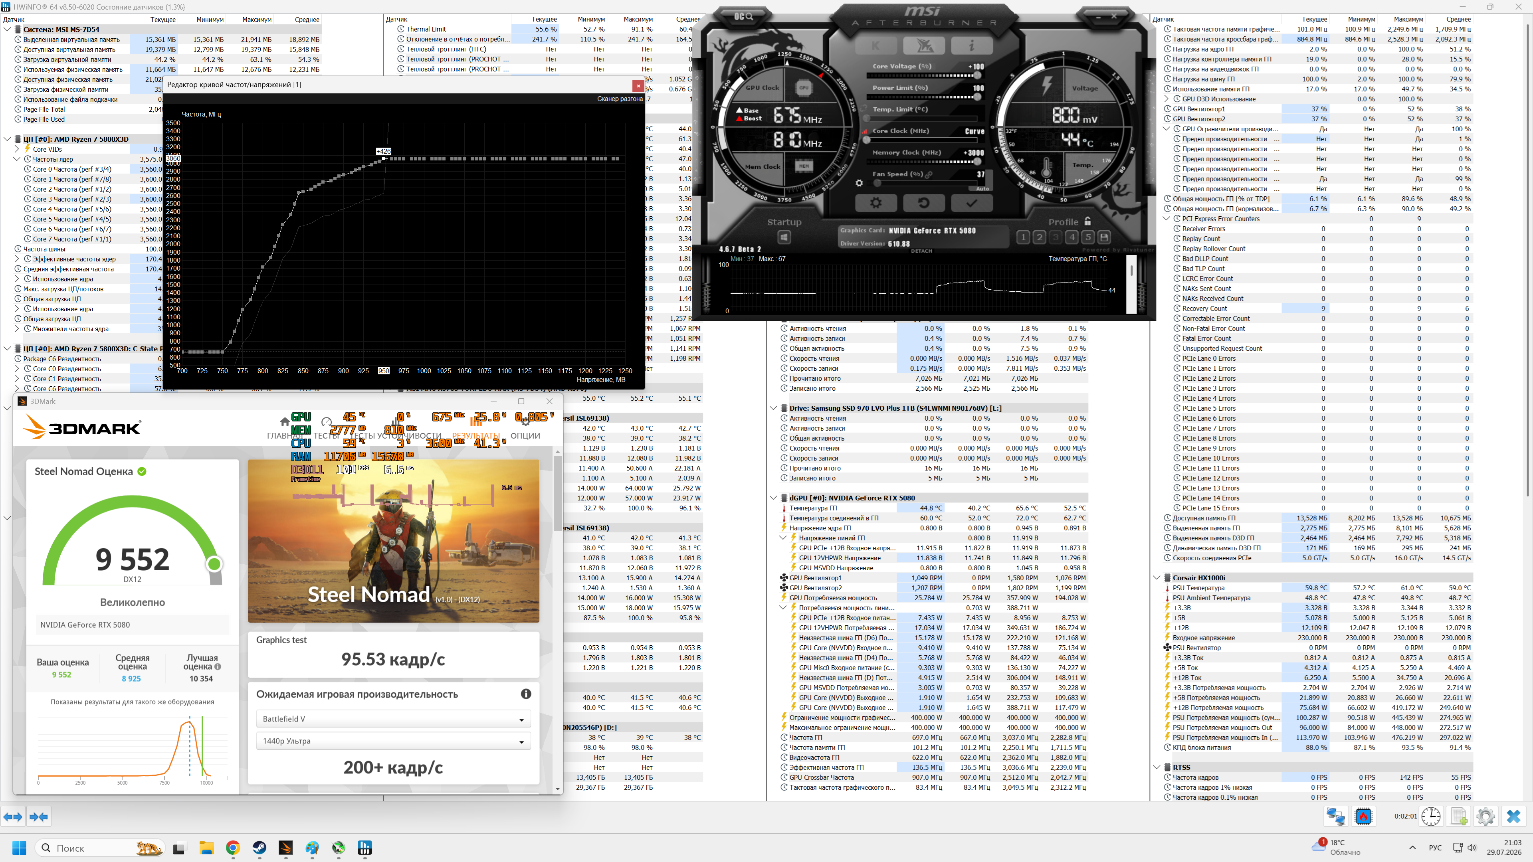This screenshot has height=862, width=1533.
Task: Open the Windows Start menu
Action: (19, 848)
